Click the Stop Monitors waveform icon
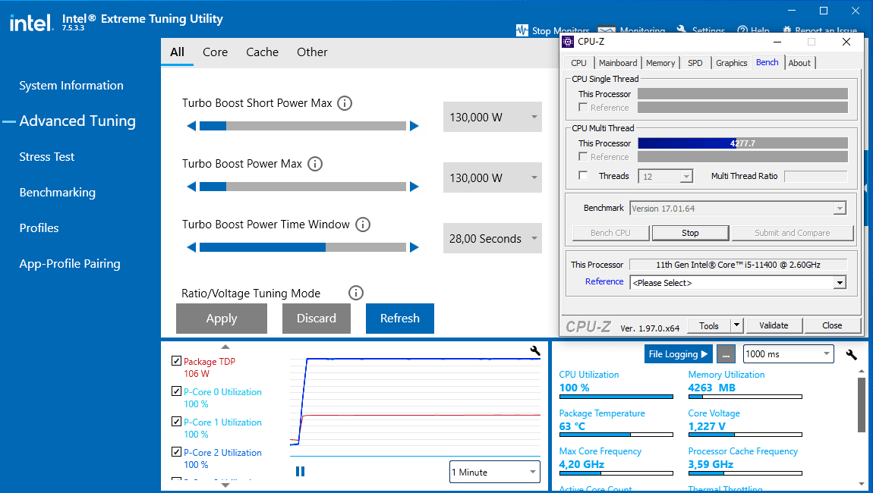Image resolution: width=873 pixels, height=493 pixels. point(522,30)
